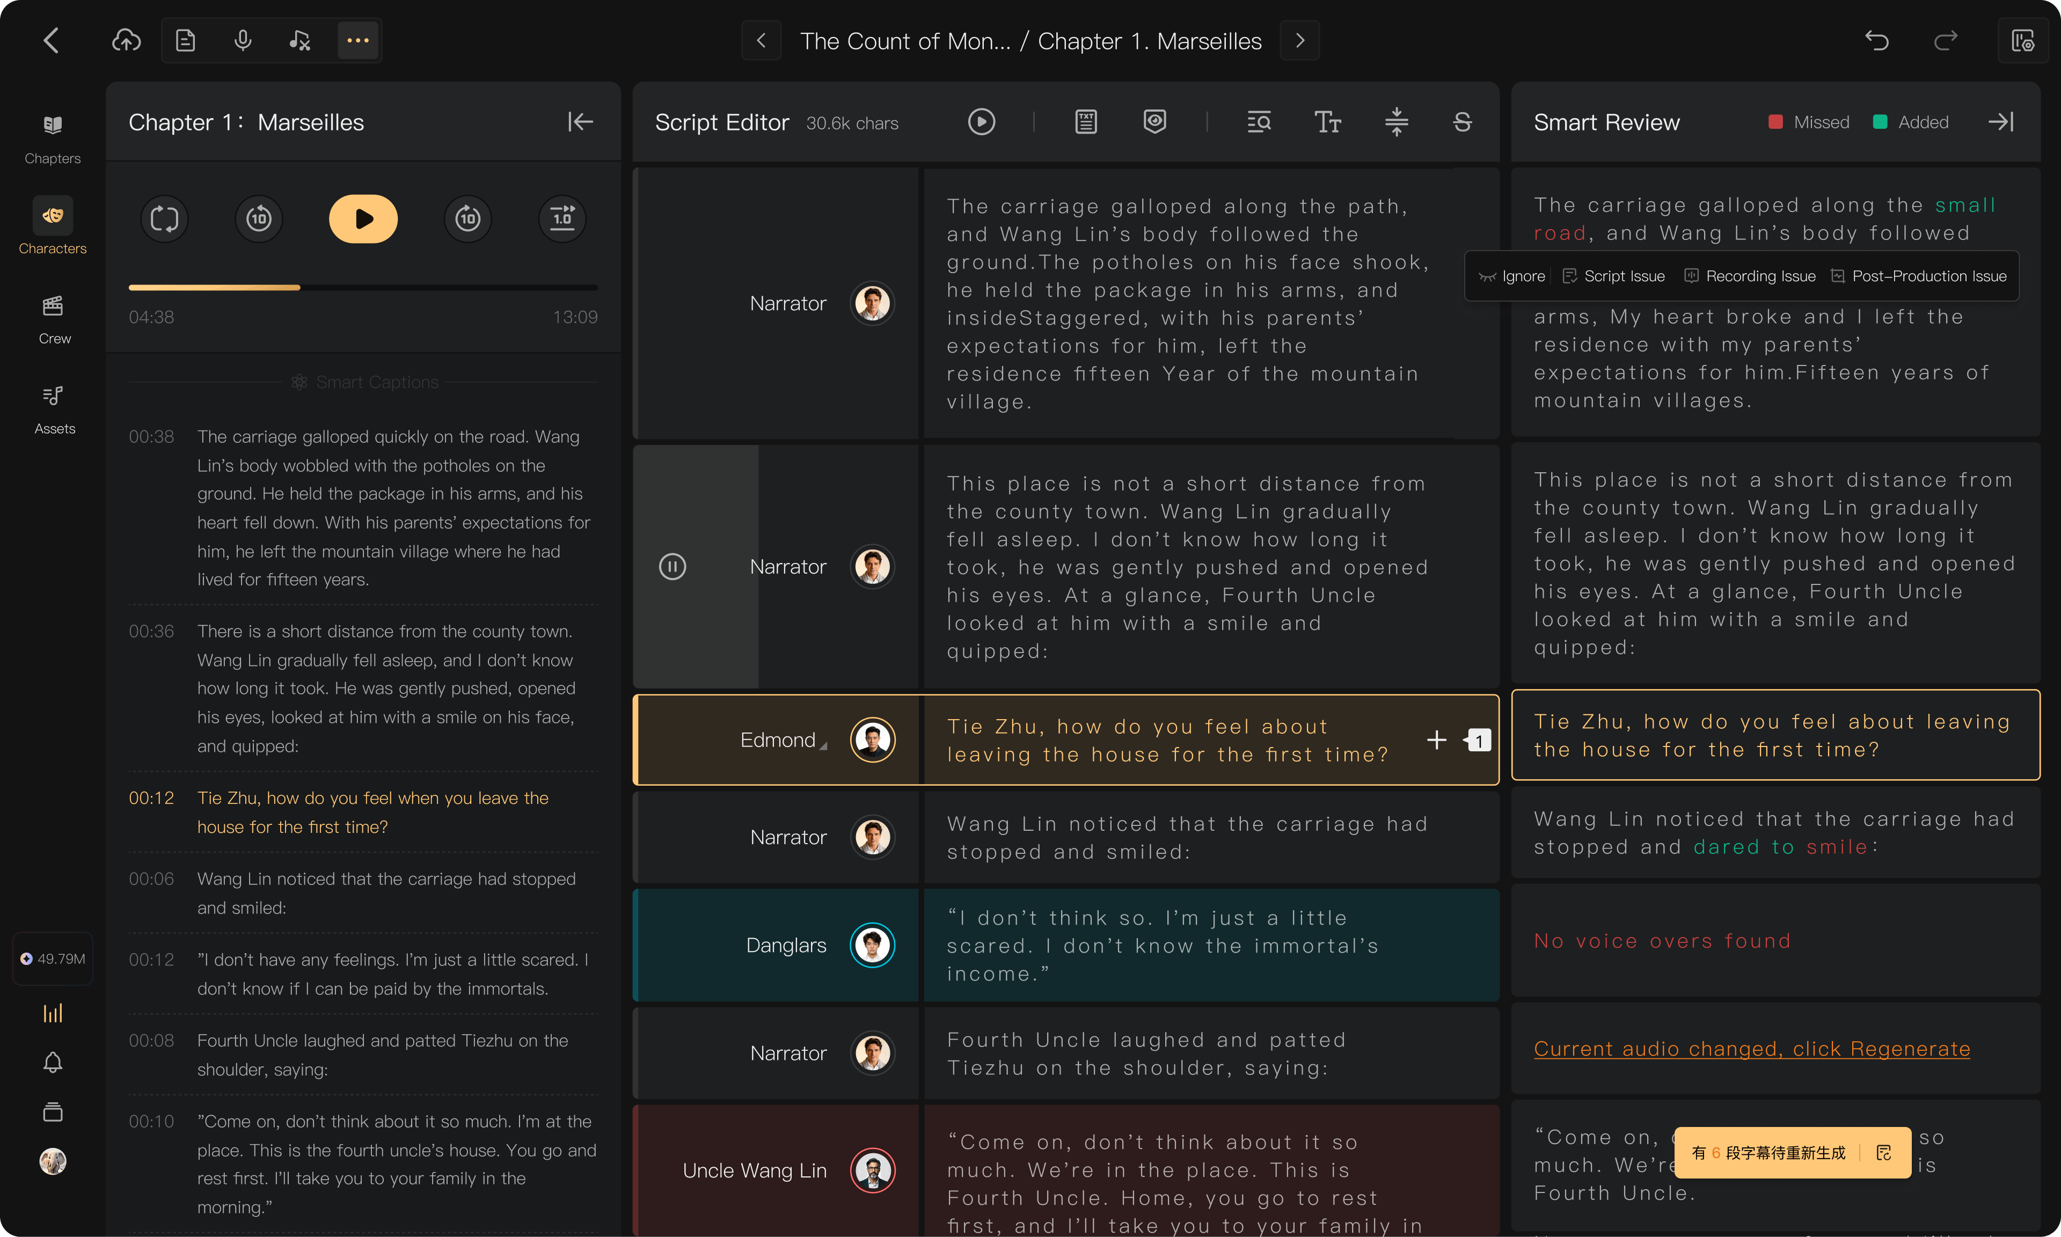Open the comment badge showing 1

click(1478, 740)
